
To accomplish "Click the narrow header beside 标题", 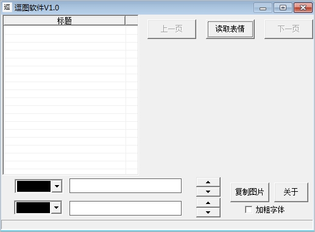I will point(132,21).
